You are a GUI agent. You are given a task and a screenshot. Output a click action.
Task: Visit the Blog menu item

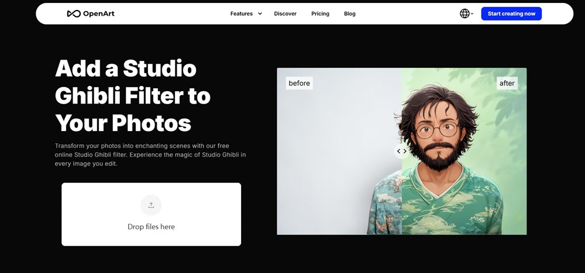point(350,14)
